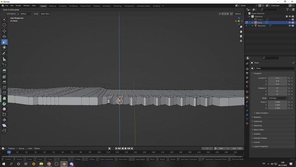Select the 3D Cursor tool

(x=4, y=25)
